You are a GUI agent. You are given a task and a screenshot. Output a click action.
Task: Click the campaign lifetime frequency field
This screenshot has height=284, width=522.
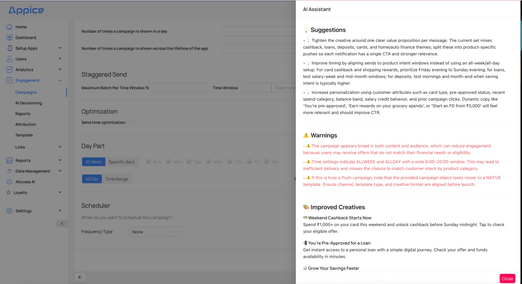click(x=259, y=48)
